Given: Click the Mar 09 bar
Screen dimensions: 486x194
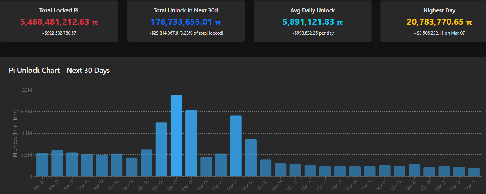Looking at the screenshot, I should [206, 167].
